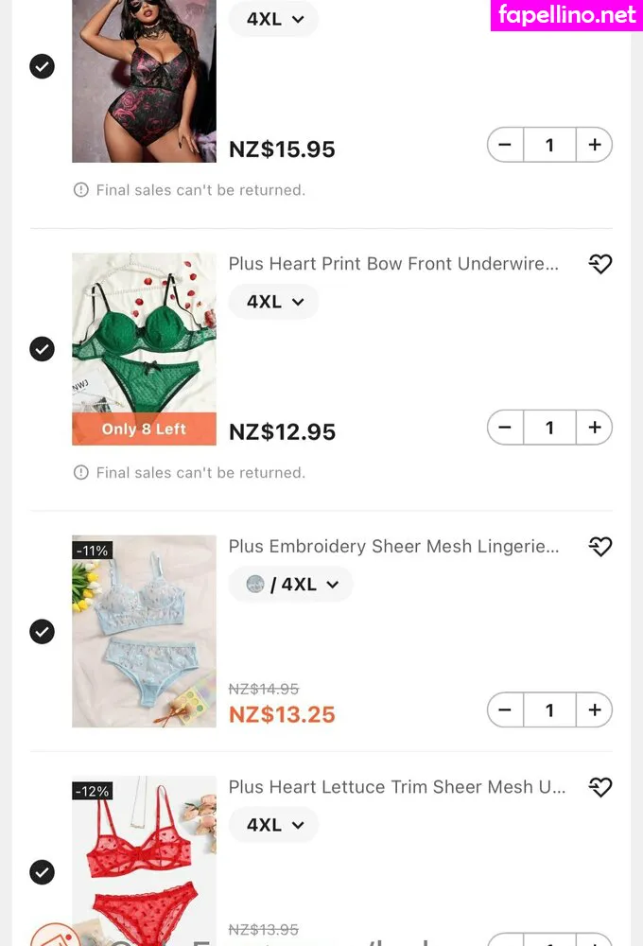Reduce quantity of NZ$13.25 blue lingerie set
Screen dimensions: 643x946
pos(505,709)
